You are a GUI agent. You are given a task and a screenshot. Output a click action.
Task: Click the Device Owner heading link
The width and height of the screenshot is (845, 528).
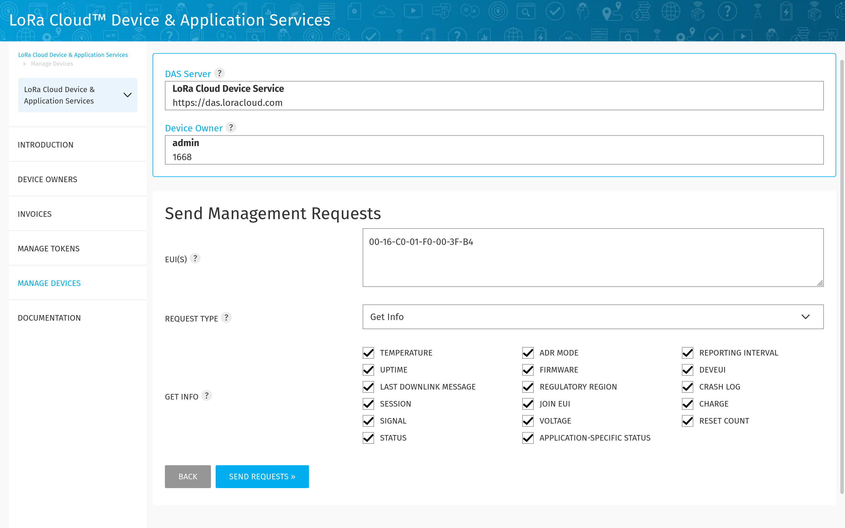click(194, 128)
